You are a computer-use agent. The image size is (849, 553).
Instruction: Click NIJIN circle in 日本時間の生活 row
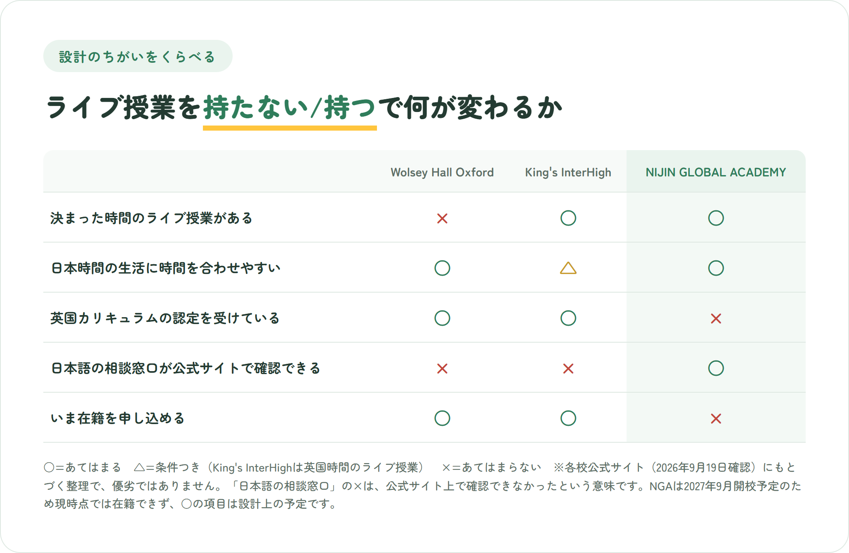[x=716, y=268]
